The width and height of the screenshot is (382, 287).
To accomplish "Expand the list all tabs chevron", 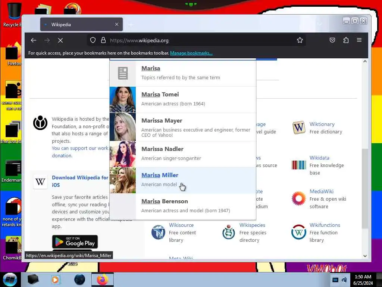I will 320,24.
